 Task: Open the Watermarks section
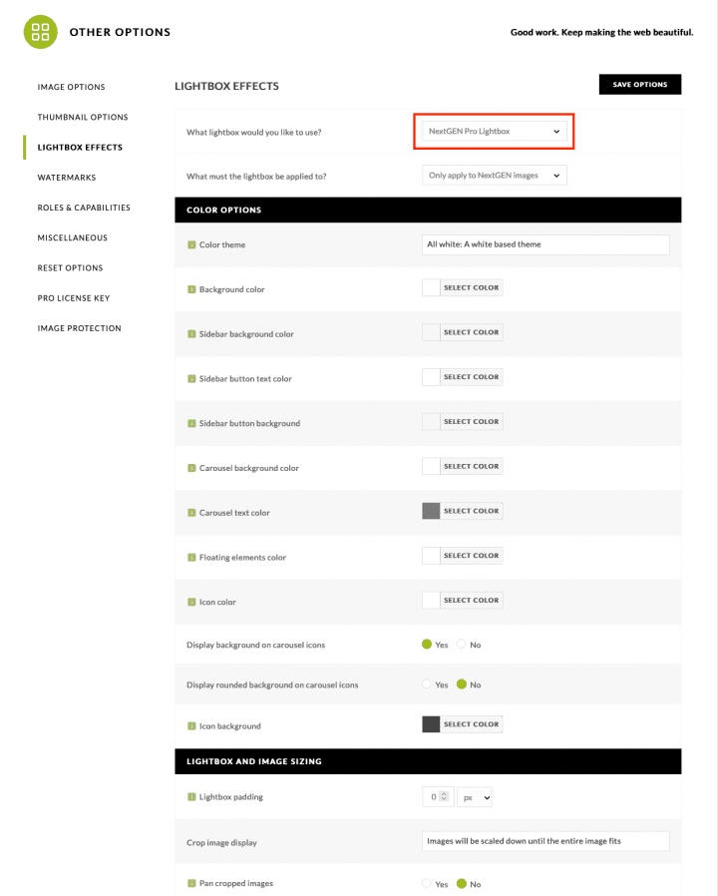point(67,178)
